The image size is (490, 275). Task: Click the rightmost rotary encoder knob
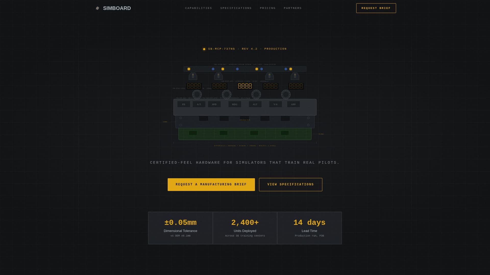[286, 94]
